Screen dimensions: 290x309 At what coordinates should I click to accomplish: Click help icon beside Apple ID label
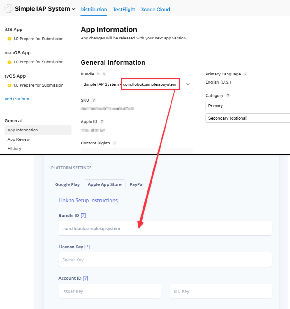tap(102, 122)
